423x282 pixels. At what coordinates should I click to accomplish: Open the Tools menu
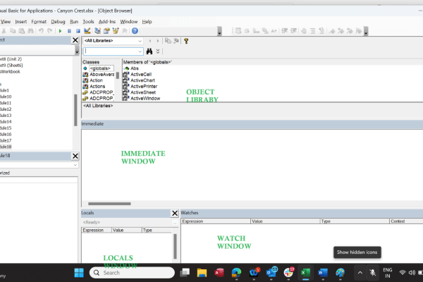(88, 22)
